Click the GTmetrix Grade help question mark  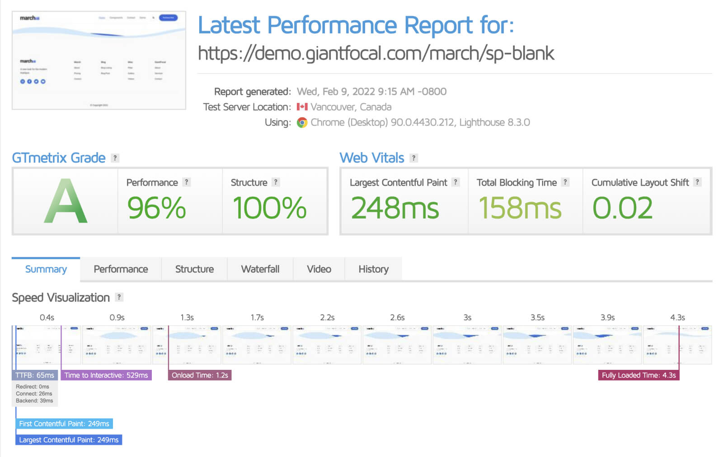[115, 158]
